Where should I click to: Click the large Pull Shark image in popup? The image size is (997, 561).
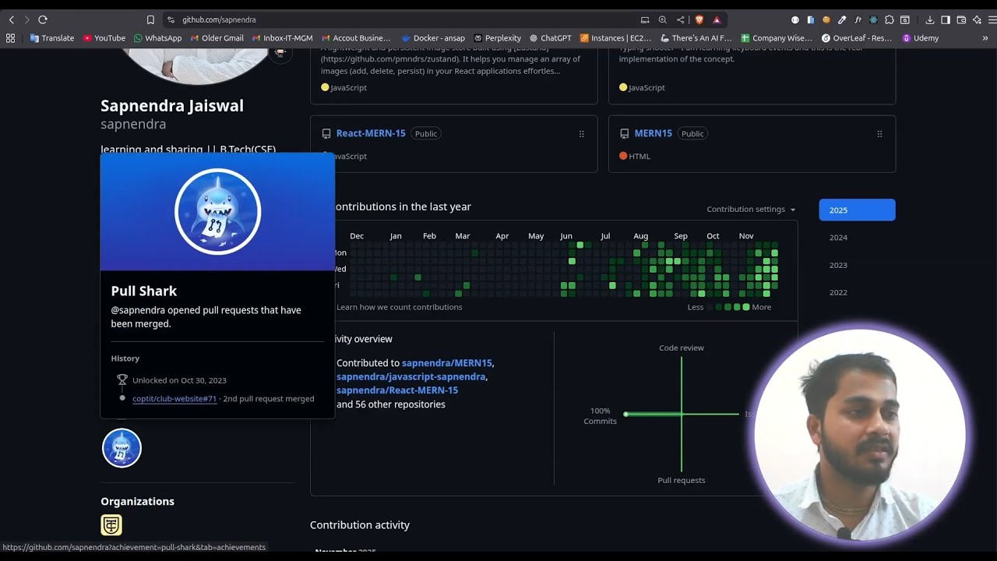pos(217,211)
